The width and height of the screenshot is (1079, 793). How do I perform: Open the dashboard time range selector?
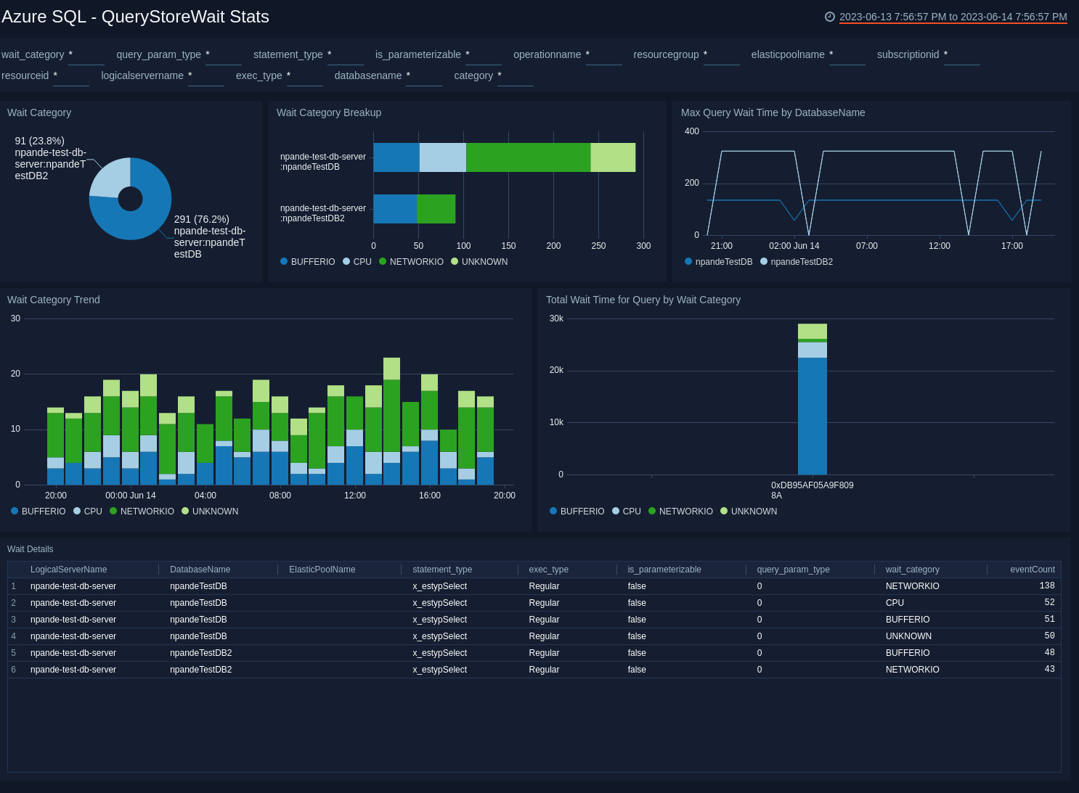pyautogui.click(x=953, y=17)
